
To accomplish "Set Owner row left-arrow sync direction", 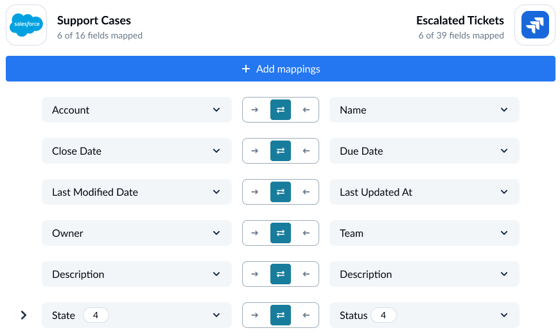I will coord(306,233).
